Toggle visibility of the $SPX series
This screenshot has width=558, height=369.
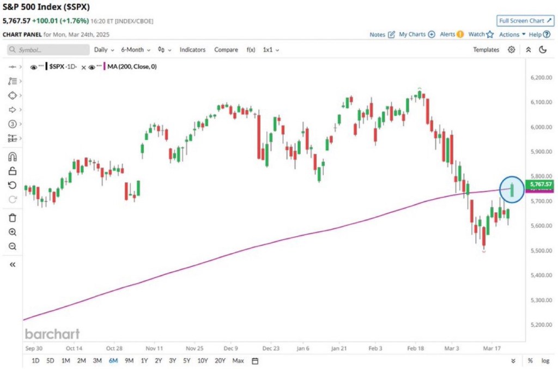point(34,67)
